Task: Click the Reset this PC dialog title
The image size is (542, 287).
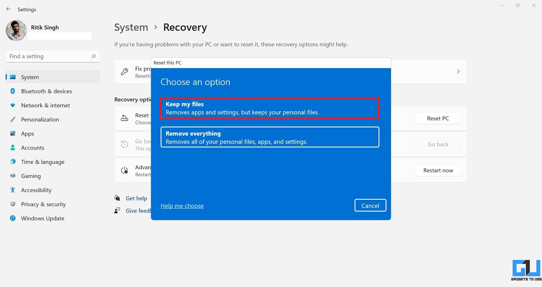Action: tap(168, 63)
